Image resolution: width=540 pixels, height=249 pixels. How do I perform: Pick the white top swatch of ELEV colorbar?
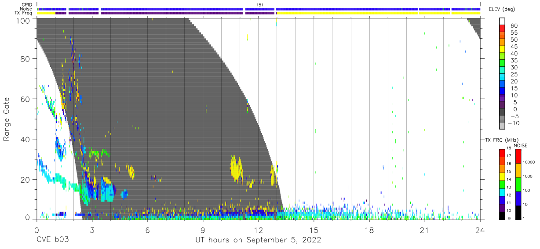pos(503,22)
